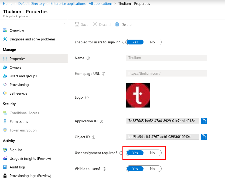225x180 pixels.
Task: Go to Home breadcrumb link
Action: [8, 4]
